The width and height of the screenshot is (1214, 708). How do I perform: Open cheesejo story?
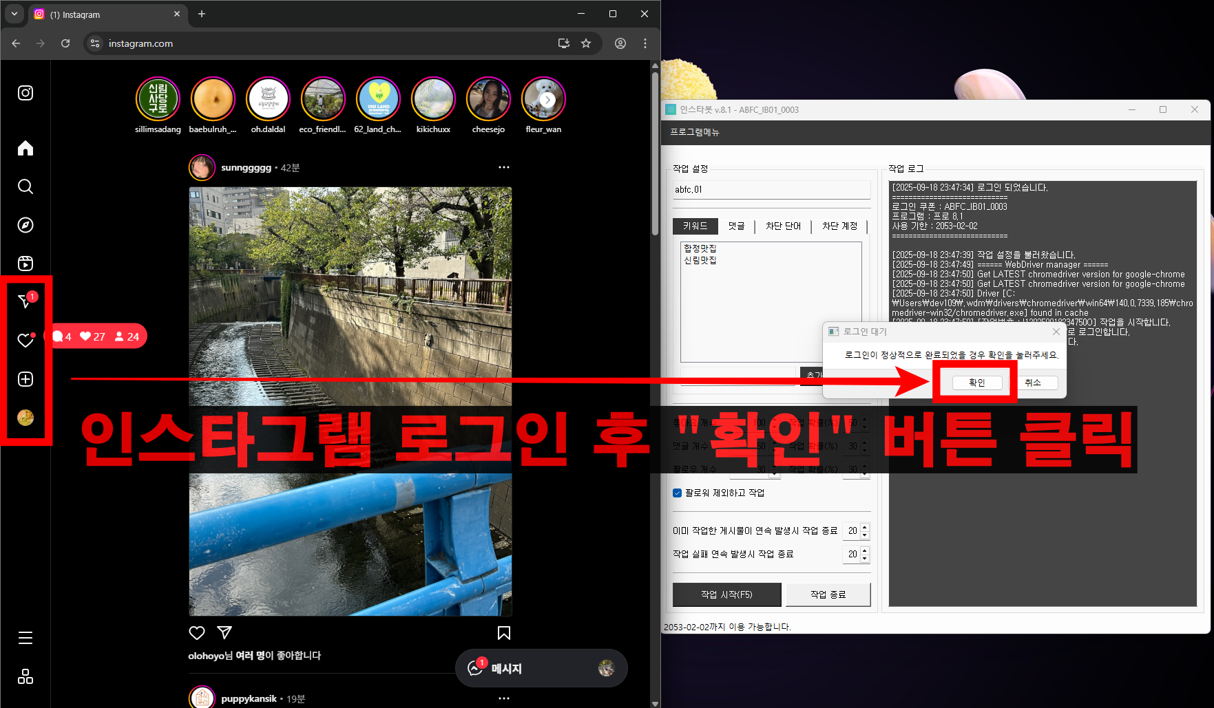point(488,99)
